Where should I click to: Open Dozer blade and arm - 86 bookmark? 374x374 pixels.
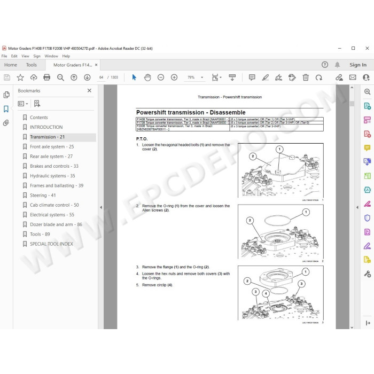point(56,224)
